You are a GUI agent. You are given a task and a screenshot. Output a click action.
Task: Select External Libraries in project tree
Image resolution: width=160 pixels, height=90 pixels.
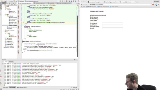9,48
